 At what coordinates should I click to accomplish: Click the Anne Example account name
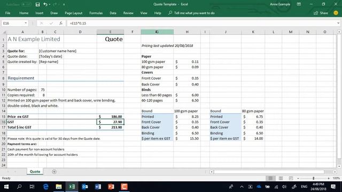click(x=280, y=4)
